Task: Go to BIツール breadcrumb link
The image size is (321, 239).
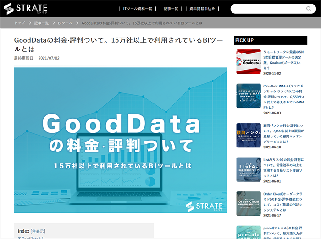Action: [x=65, y=23]
